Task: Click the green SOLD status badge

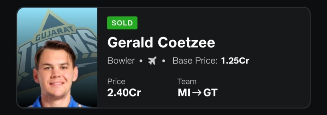Action: pyautogui.click(x=122, y=23)
